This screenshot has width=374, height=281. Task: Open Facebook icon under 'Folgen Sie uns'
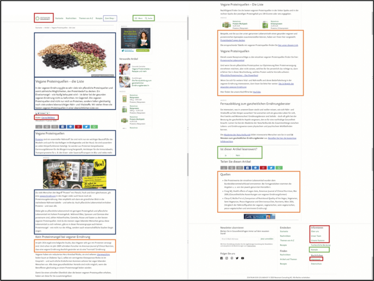coord(222,258)
